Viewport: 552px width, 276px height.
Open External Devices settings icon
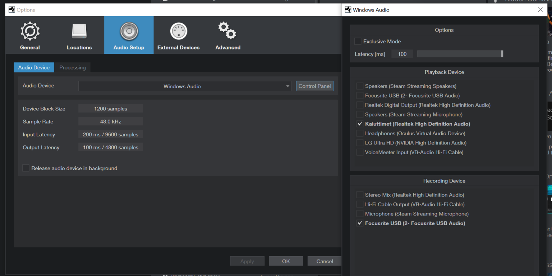pyautogui.click(x=178, y=31)
